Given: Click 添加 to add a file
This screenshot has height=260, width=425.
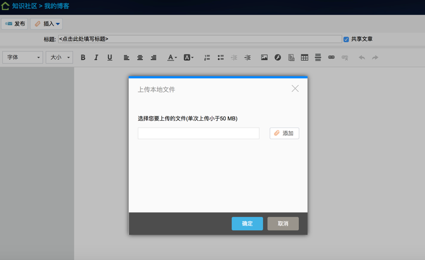Looking at the screenshot, I should pos(284,133).
